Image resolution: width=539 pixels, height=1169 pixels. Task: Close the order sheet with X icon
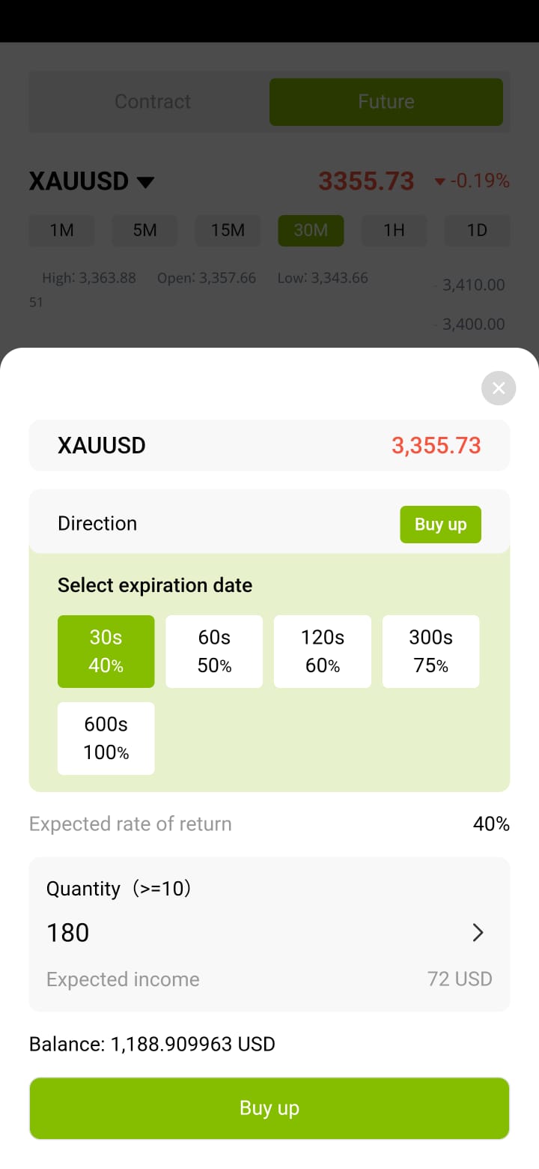coord(499,388)
